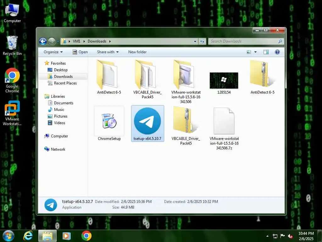Image resolution: width=322 pixels, height=242 pixels.
Task: Launch Internet Explorer from taskbar
Action: tap(28, 236)
